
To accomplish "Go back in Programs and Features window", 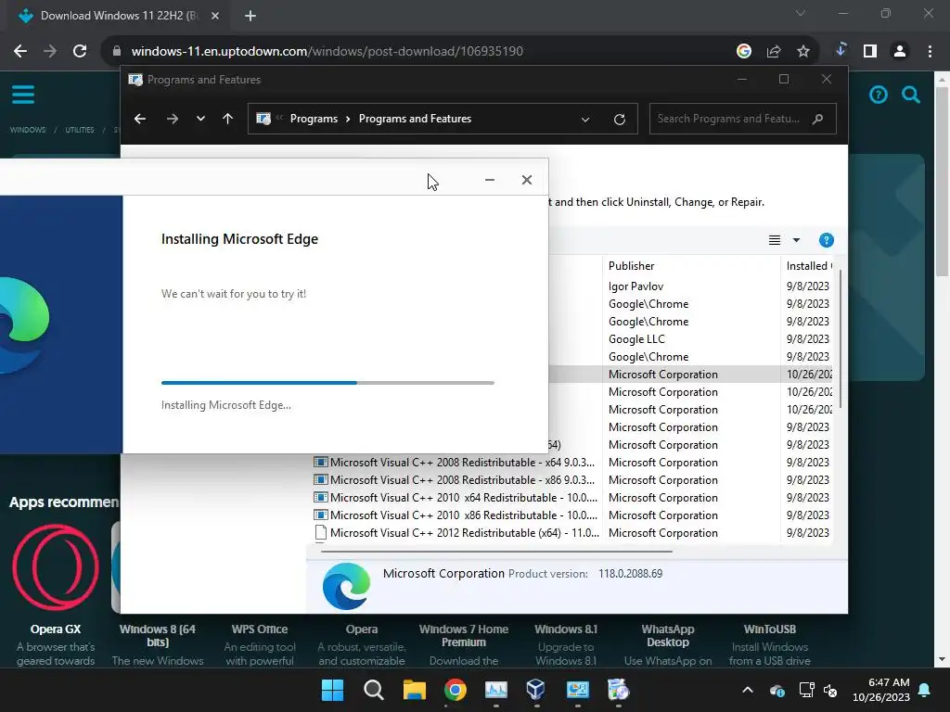I will (140, 119).
